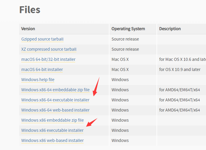This screenshot has height=150, width=206.
Task: Click the Version column header
Action: point(28,29)
